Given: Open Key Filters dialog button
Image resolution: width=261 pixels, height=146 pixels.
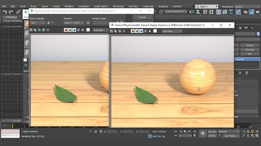Looking at the screenshot, I should [231, 136].
